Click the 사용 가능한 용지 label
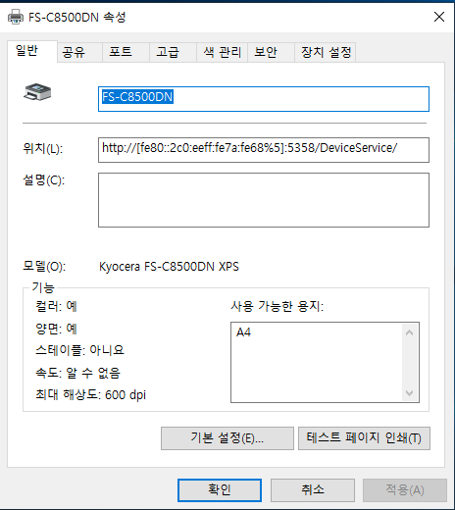The width and height of the screenshot is (455, 510). (x=278, y=306)
